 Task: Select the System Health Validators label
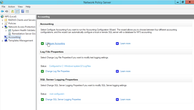pos(23,30)
